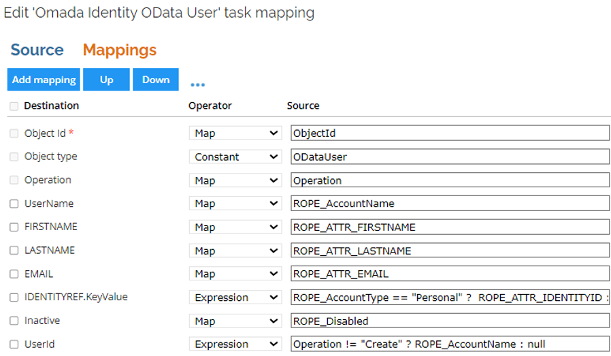Expand the FIRSTNAME operator dropdown
This screenshot has width=611, height=356.
(x=235, y=227)
